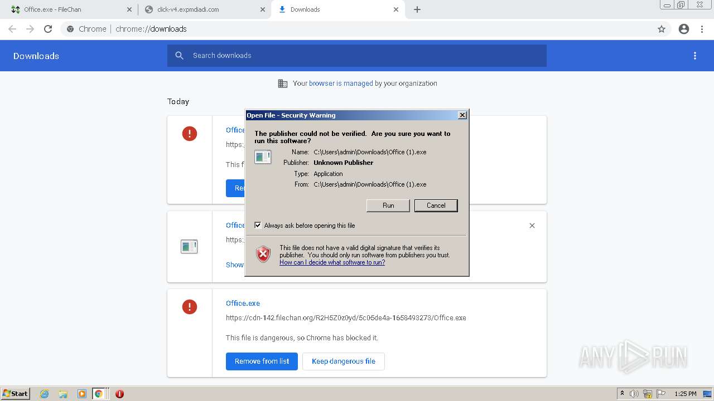
Task: Click the partially hidden Show link of middle download
Action: coord(235,265)
